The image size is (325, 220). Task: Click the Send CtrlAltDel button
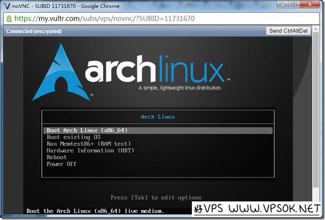[288, 31]
